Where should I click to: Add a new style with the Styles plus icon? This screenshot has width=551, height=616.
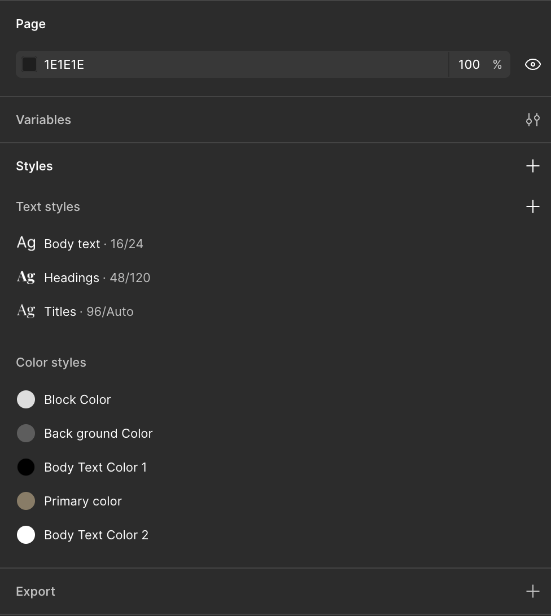point(532,165)
